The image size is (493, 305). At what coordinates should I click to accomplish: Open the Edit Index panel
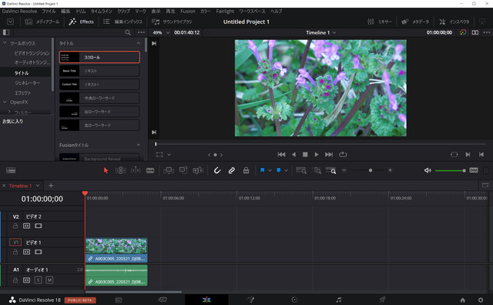point(123,22)
